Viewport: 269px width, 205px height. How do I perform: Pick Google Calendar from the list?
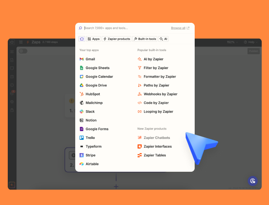[x=96, y=77]
